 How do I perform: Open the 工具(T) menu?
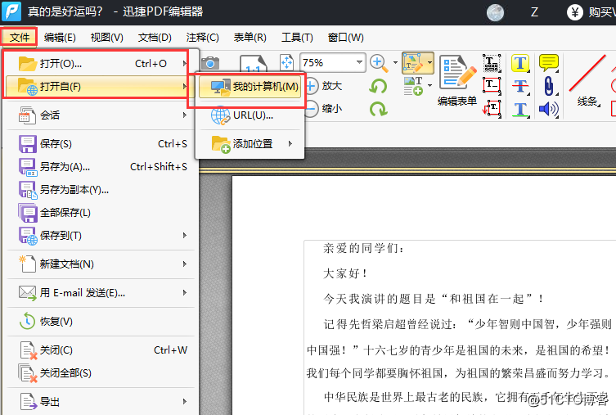point(297,38)
